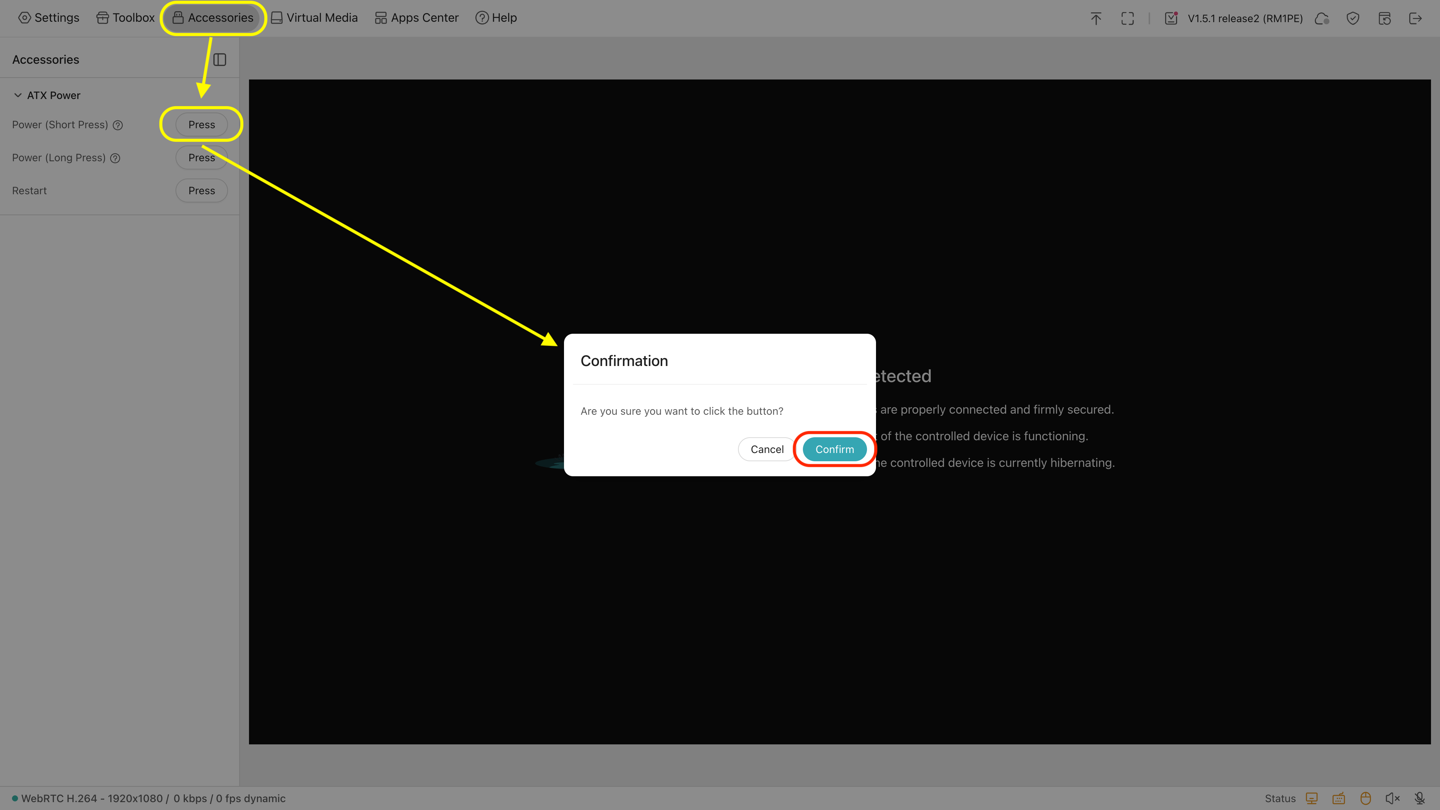This screenshot has height=810, width=1440.
Task: Click the cloud connection status icon
Action: 1321,18
